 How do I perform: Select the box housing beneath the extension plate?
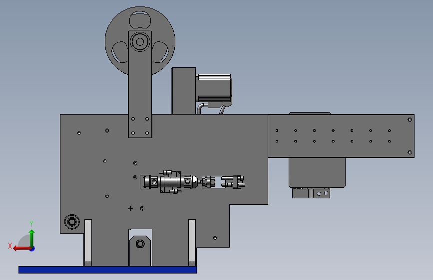pos(317,172)
